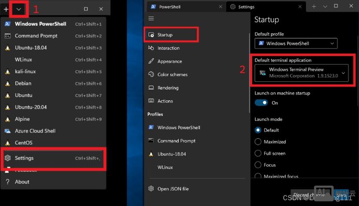Click About in the dropdown menu
Image resolution: width=359 pixels, height=206 pixels.
(22, 182)
